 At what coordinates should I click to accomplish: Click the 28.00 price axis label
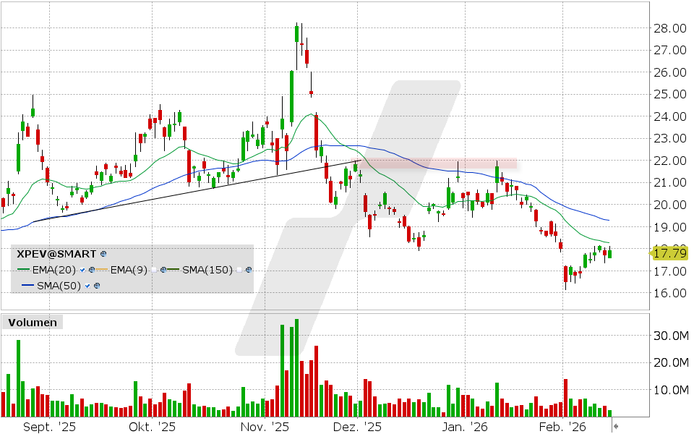pos(671,30)
